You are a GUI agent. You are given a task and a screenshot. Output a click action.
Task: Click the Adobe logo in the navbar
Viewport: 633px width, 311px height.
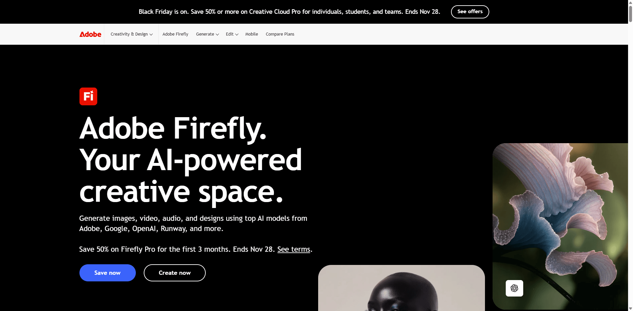[x=90, y=34]
